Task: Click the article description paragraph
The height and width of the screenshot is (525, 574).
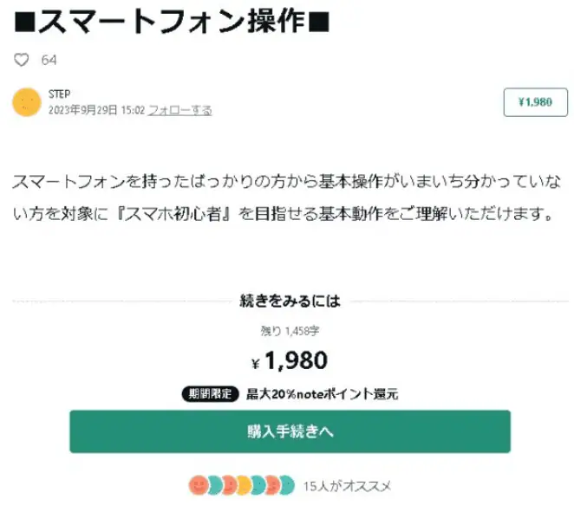Action: (284, 198)
